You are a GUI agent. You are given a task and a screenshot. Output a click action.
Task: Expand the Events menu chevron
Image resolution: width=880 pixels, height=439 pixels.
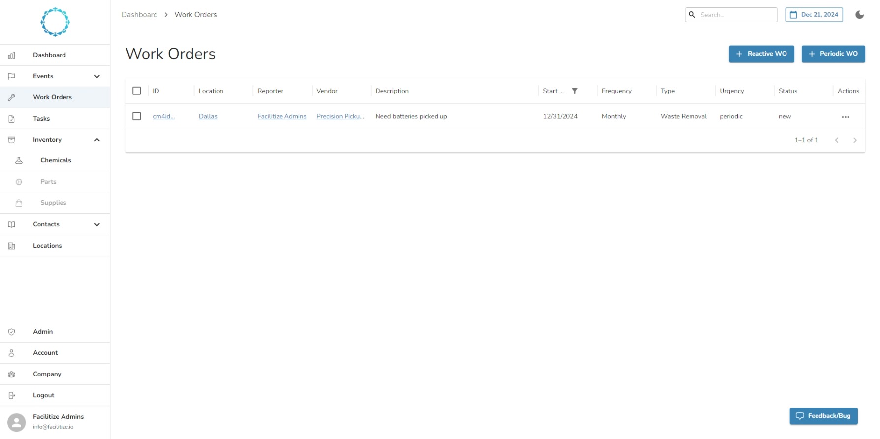97,76
